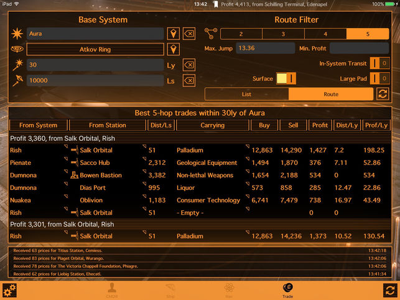Sort by Buy column header

264,125
